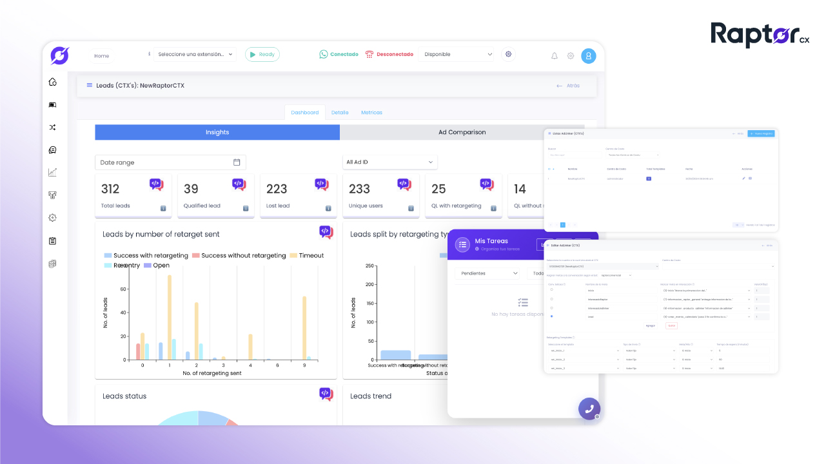Open the home icon in the sidebar
The width and height of the screenshot is (826, 464).
tap(53, 82)
